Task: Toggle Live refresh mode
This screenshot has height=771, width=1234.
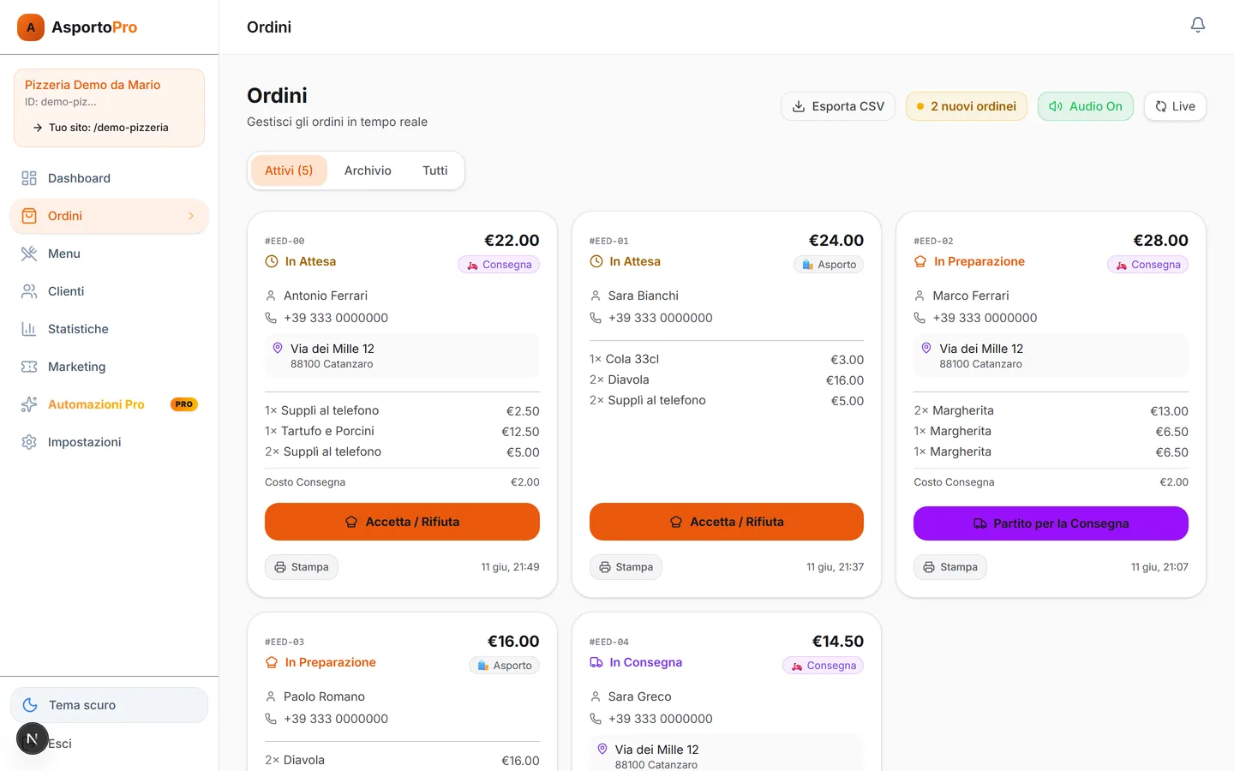Action: tap(1175, 106)
